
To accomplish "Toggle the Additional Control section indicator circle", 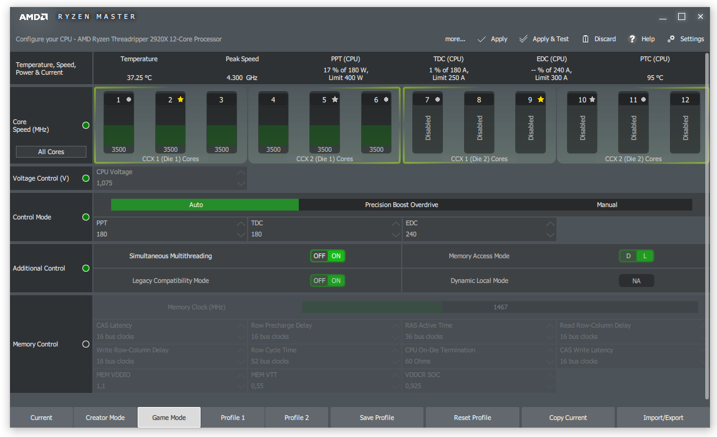I will (x=86, y=268).
